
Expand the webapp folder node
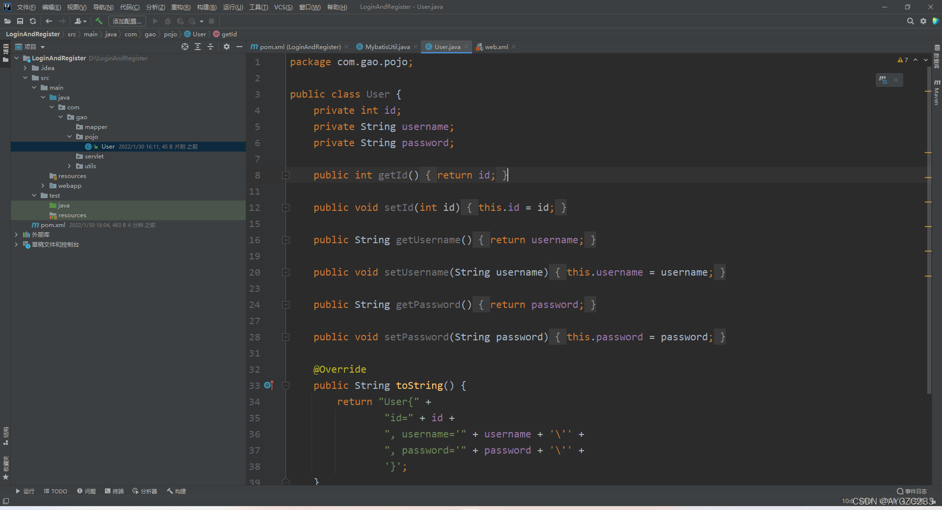pyautogui.click(x=43, y=185)
